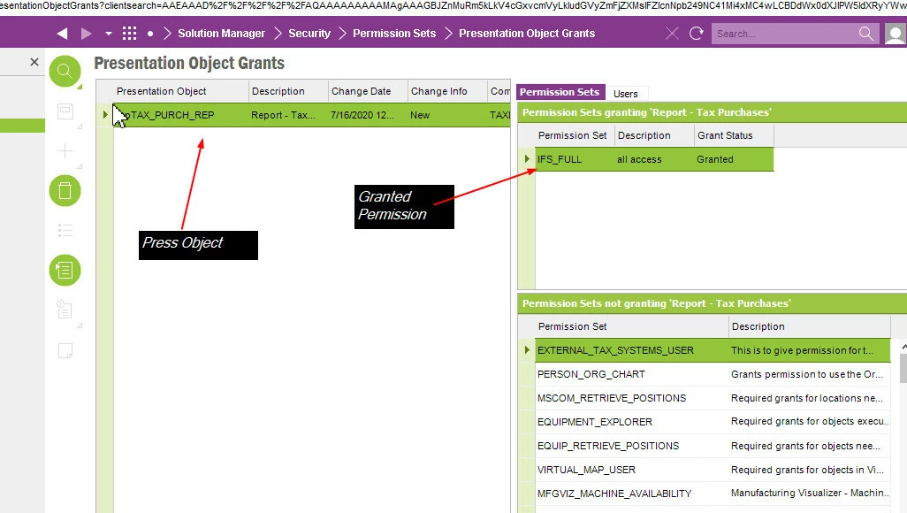Click Presentation Object Grants breadcrumb
The image size is (907, 513).
click(x=527, y=34)
